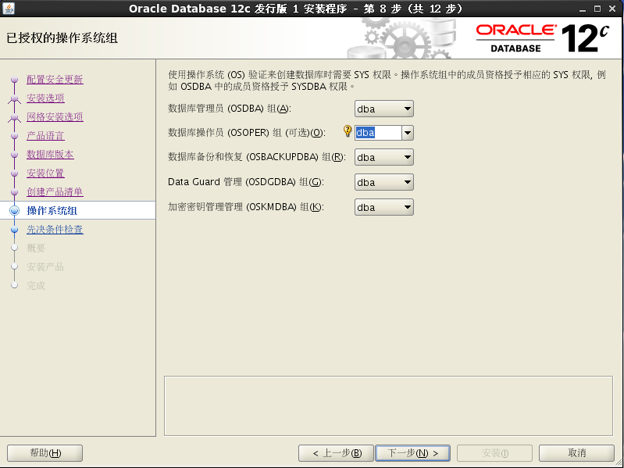This screenshot has height=468, width=624.
Task: Open the OSKMDBA encryption key group dropdown
Action: coord(384,207)
